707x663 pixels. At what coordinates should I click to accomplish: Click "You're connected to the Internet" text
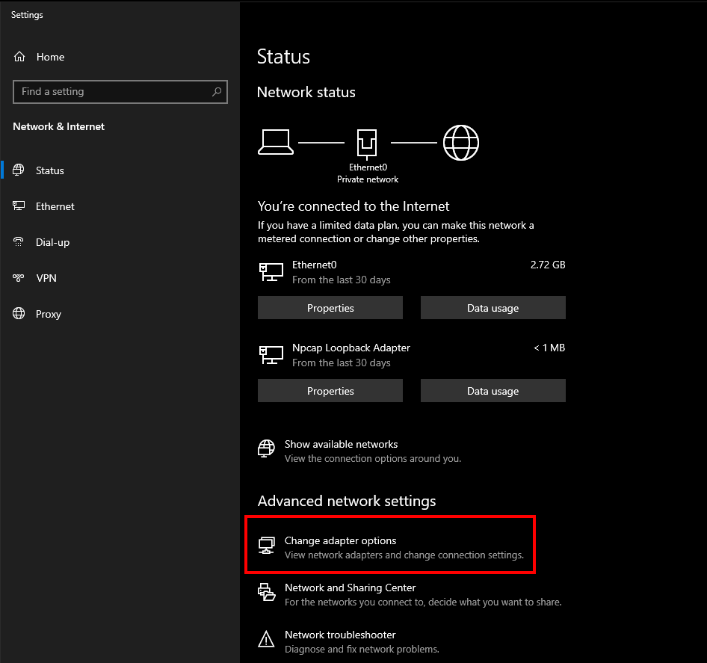(x=353, y=206)
